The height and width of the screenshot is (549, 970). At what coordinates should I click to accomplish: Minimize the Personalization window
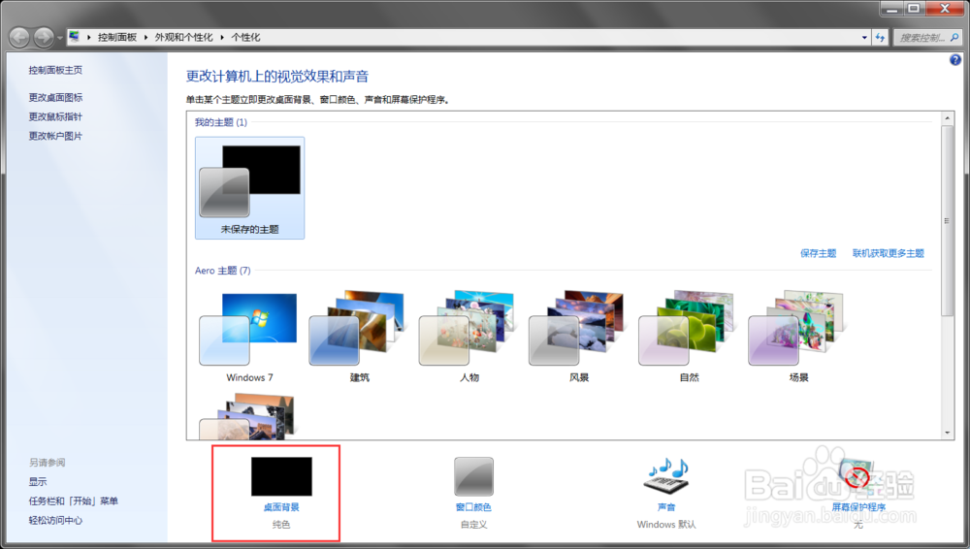click(x=891, y=8)
